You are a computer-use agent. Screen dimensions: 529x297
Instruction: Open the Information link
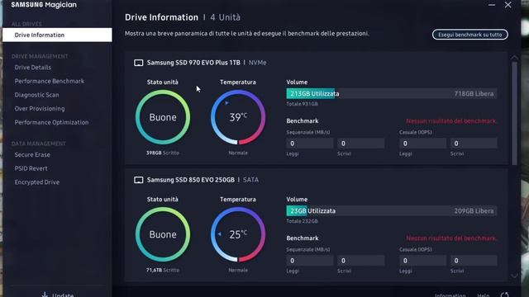pos(450,295)
